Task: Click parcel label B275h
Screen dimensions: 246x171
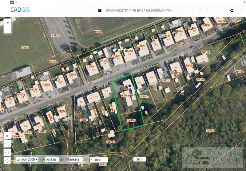Action: [34, 89]
